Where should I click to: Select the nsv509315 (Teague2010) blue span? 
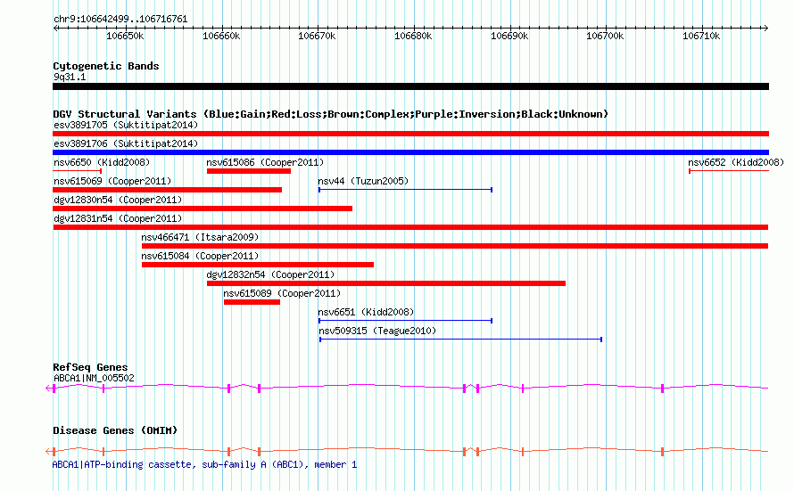click(461, 340)
